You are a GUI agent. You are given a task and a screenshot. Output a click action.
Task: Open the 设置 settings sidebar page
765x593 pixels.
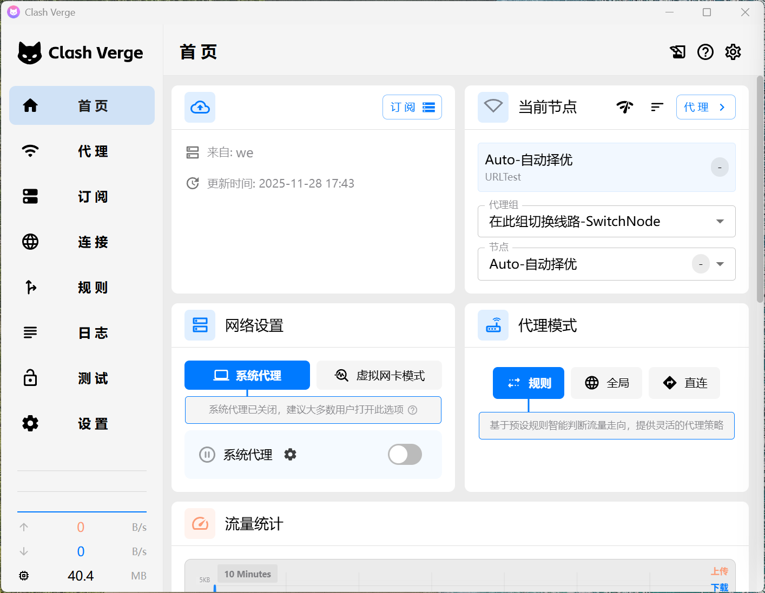(x=82, y=423)
